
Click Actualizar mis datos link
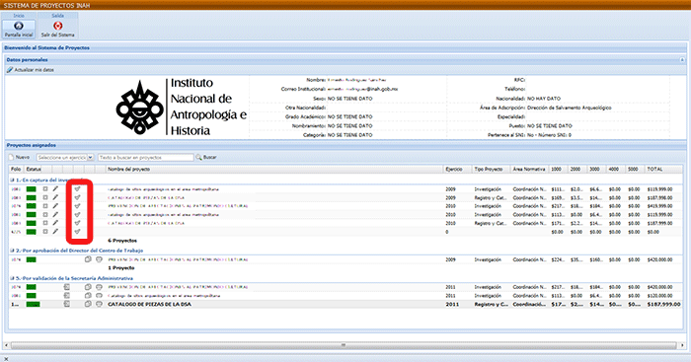(31, 70)
